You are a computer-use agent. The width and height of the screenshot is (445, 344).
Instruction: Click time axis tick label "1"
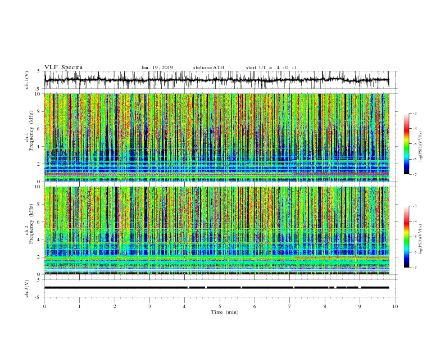tap(79, 306)
